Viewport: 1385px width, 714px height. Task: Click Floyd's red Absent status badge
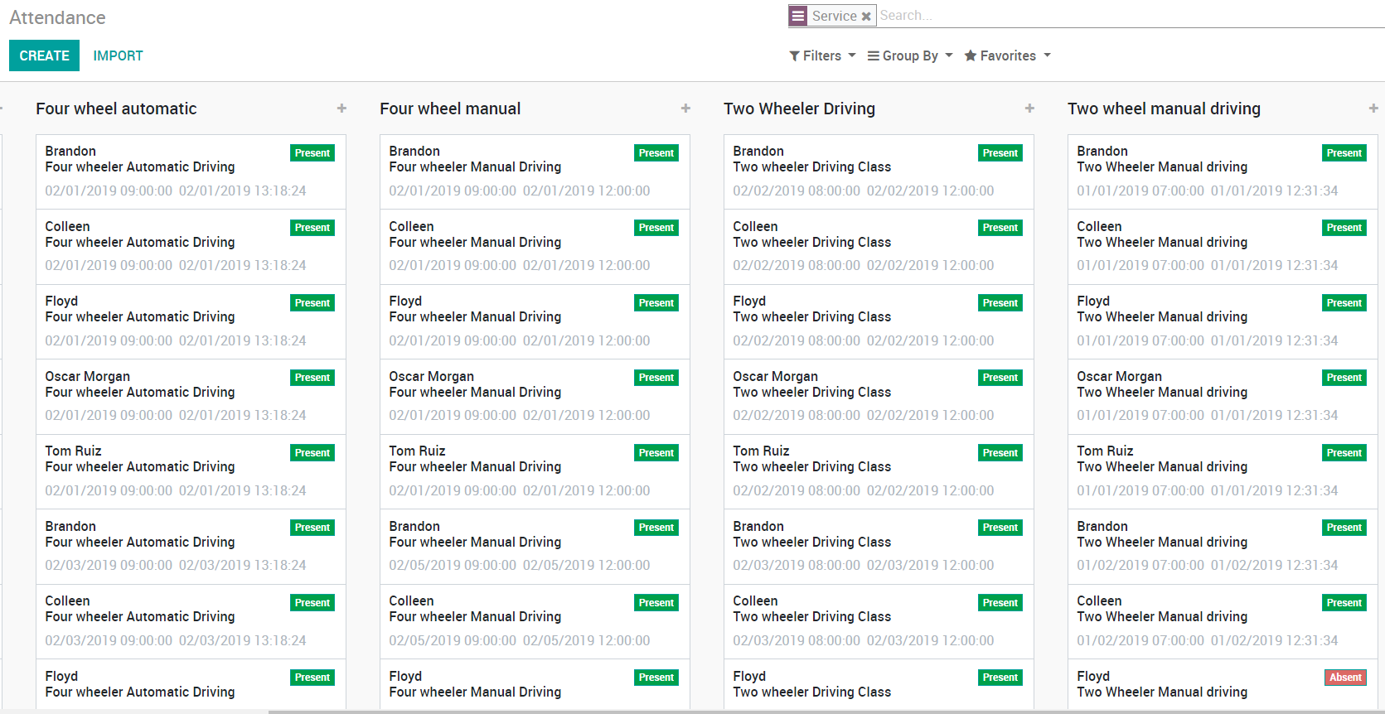(x=1344, y=678)
